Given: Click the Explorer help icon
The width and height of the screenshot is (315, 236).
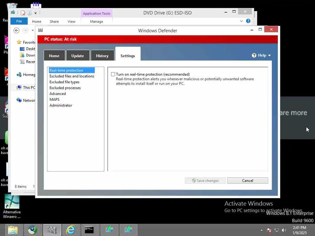Looking at the screenshot, I should [x=248, y=21].
